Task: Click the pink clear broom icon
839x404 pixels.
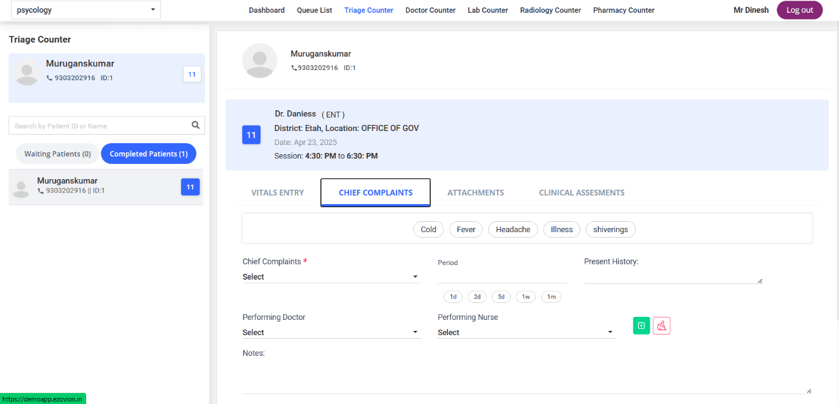Action: tap(661, 326)
